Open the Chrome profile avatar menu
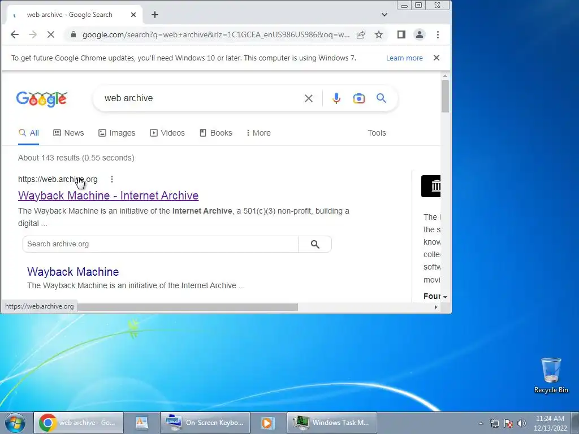Screen dimensions: 579x434 point(420,34)
